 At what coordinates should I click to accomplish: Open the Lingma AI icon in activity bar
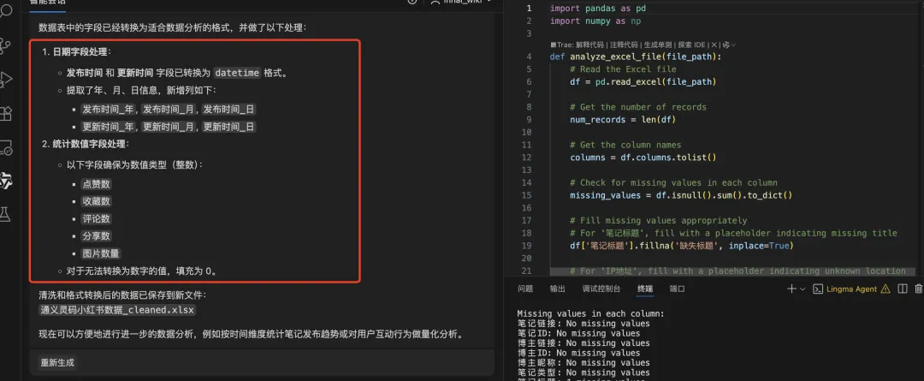click(5, 182)
